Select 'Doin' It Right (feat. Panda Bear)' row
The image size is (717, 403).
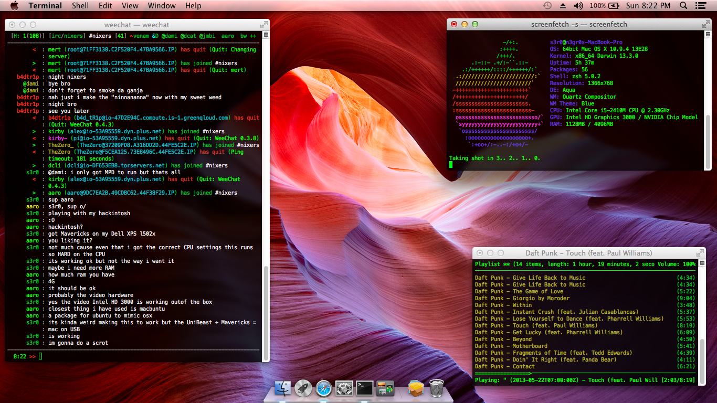click(x=585, y=359)
